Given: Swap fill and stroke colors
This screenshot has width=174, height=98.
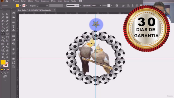Looking at the screenshot, I should 8,61.
